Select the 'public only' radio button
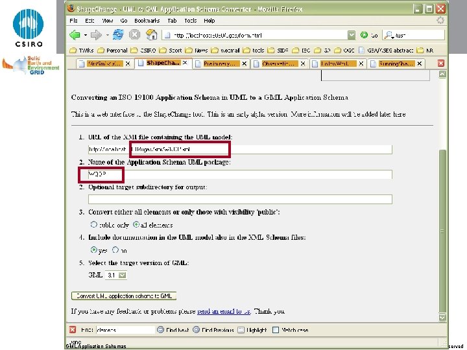The height and width of the screenshot is (350, 467). click(94, 224)
